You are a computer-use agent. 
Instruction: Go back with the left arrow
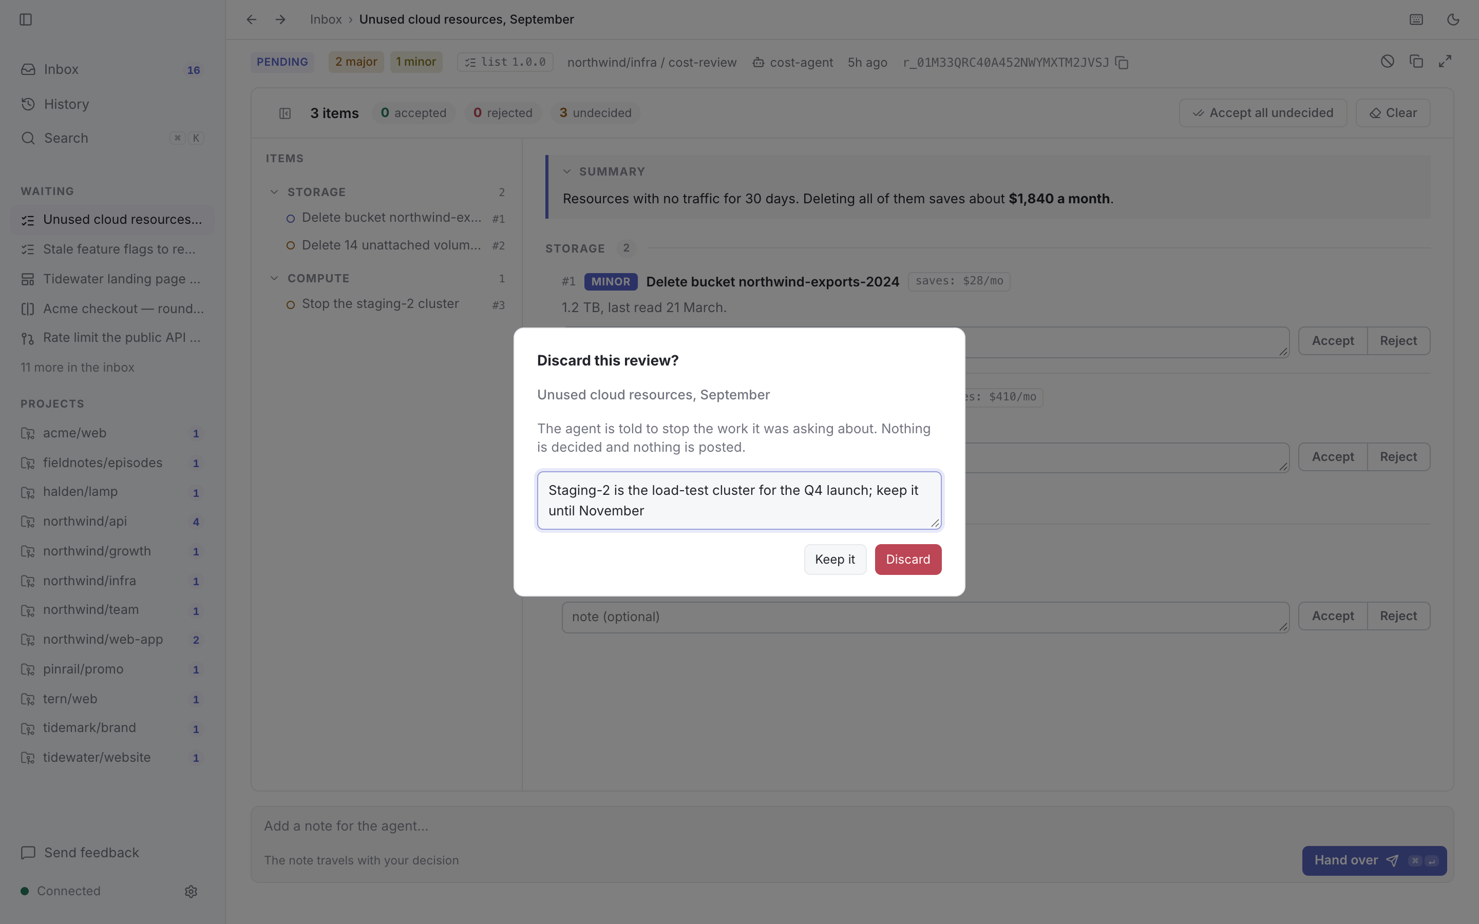coord(251,20)
